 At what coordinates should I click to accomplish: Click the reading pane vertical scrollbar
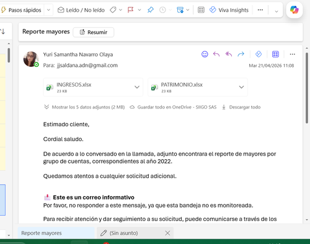coord(307,88)
